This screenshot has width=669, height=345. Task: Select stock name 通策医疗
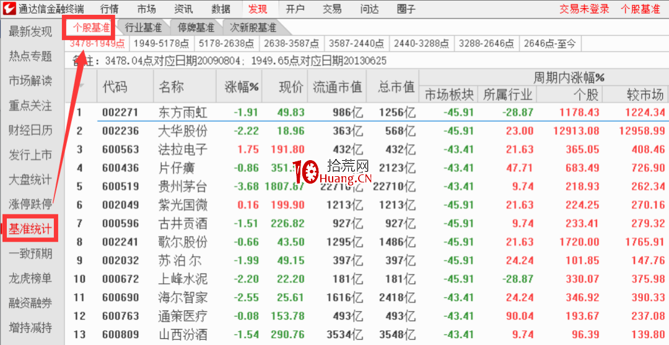pyautogui.click(x=183, y=316)
